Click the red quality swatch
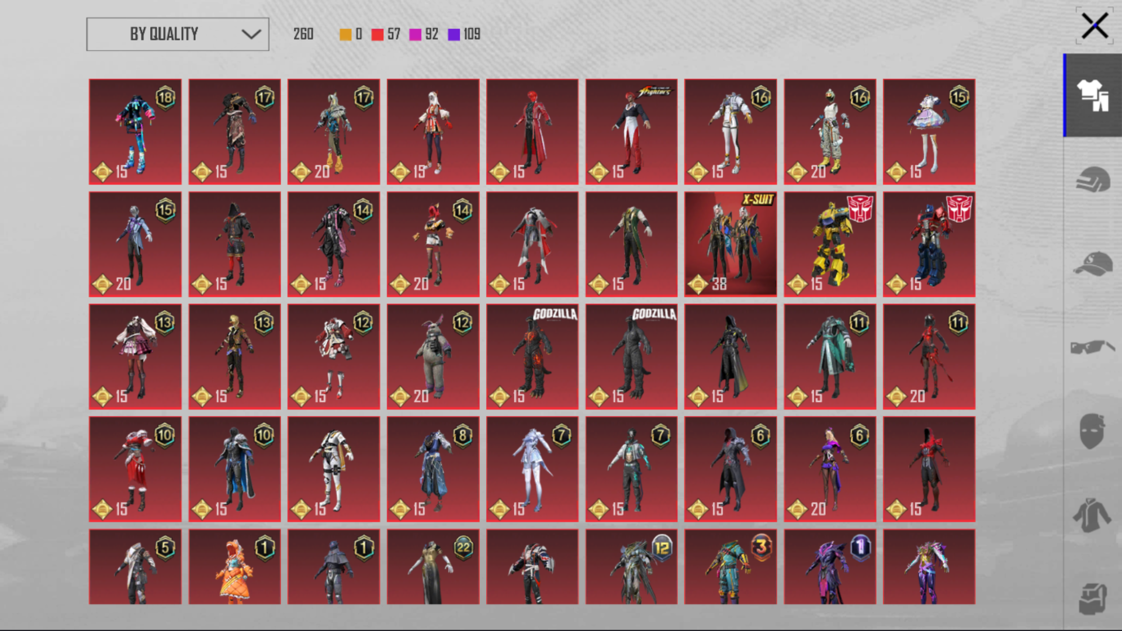Screen dimensions: 1122x631 point(378,34)
